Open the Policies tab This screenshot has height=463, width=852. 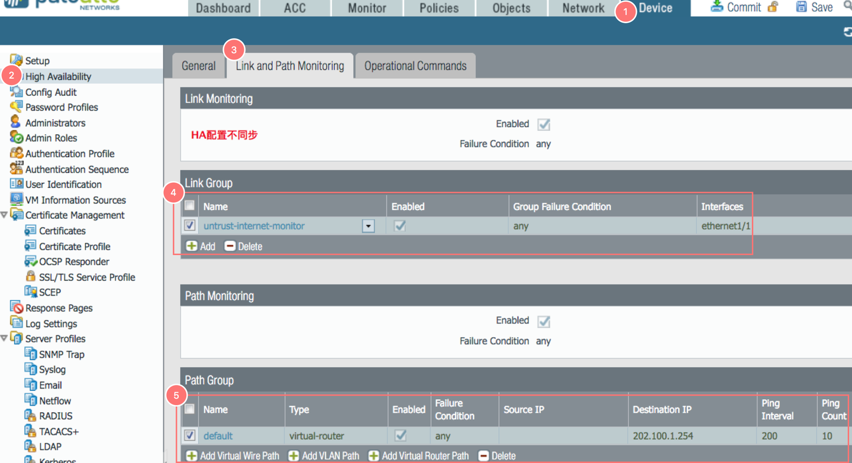click(439, 8)
